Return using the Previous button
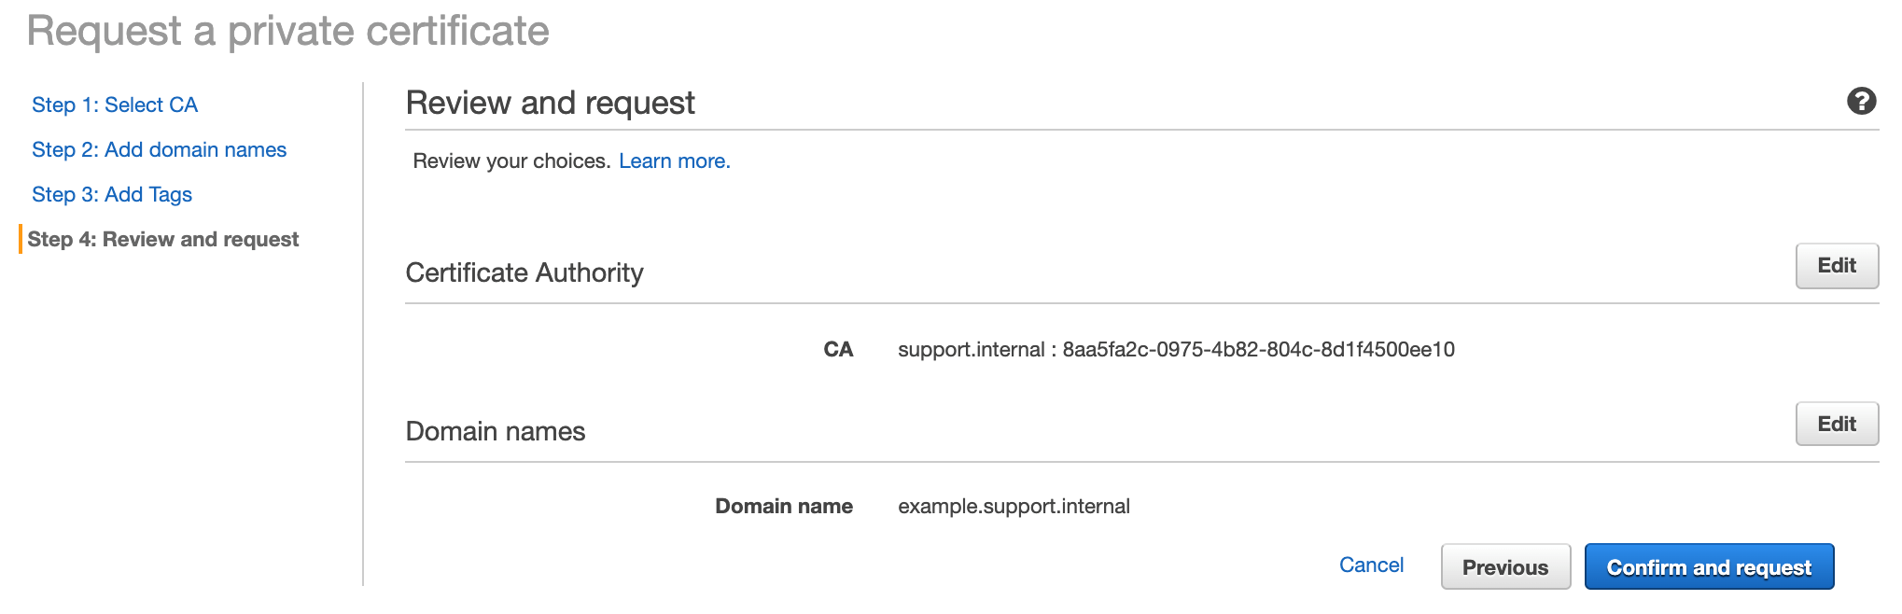This screenshot has width=1902, height=614. click(1505, 566)
